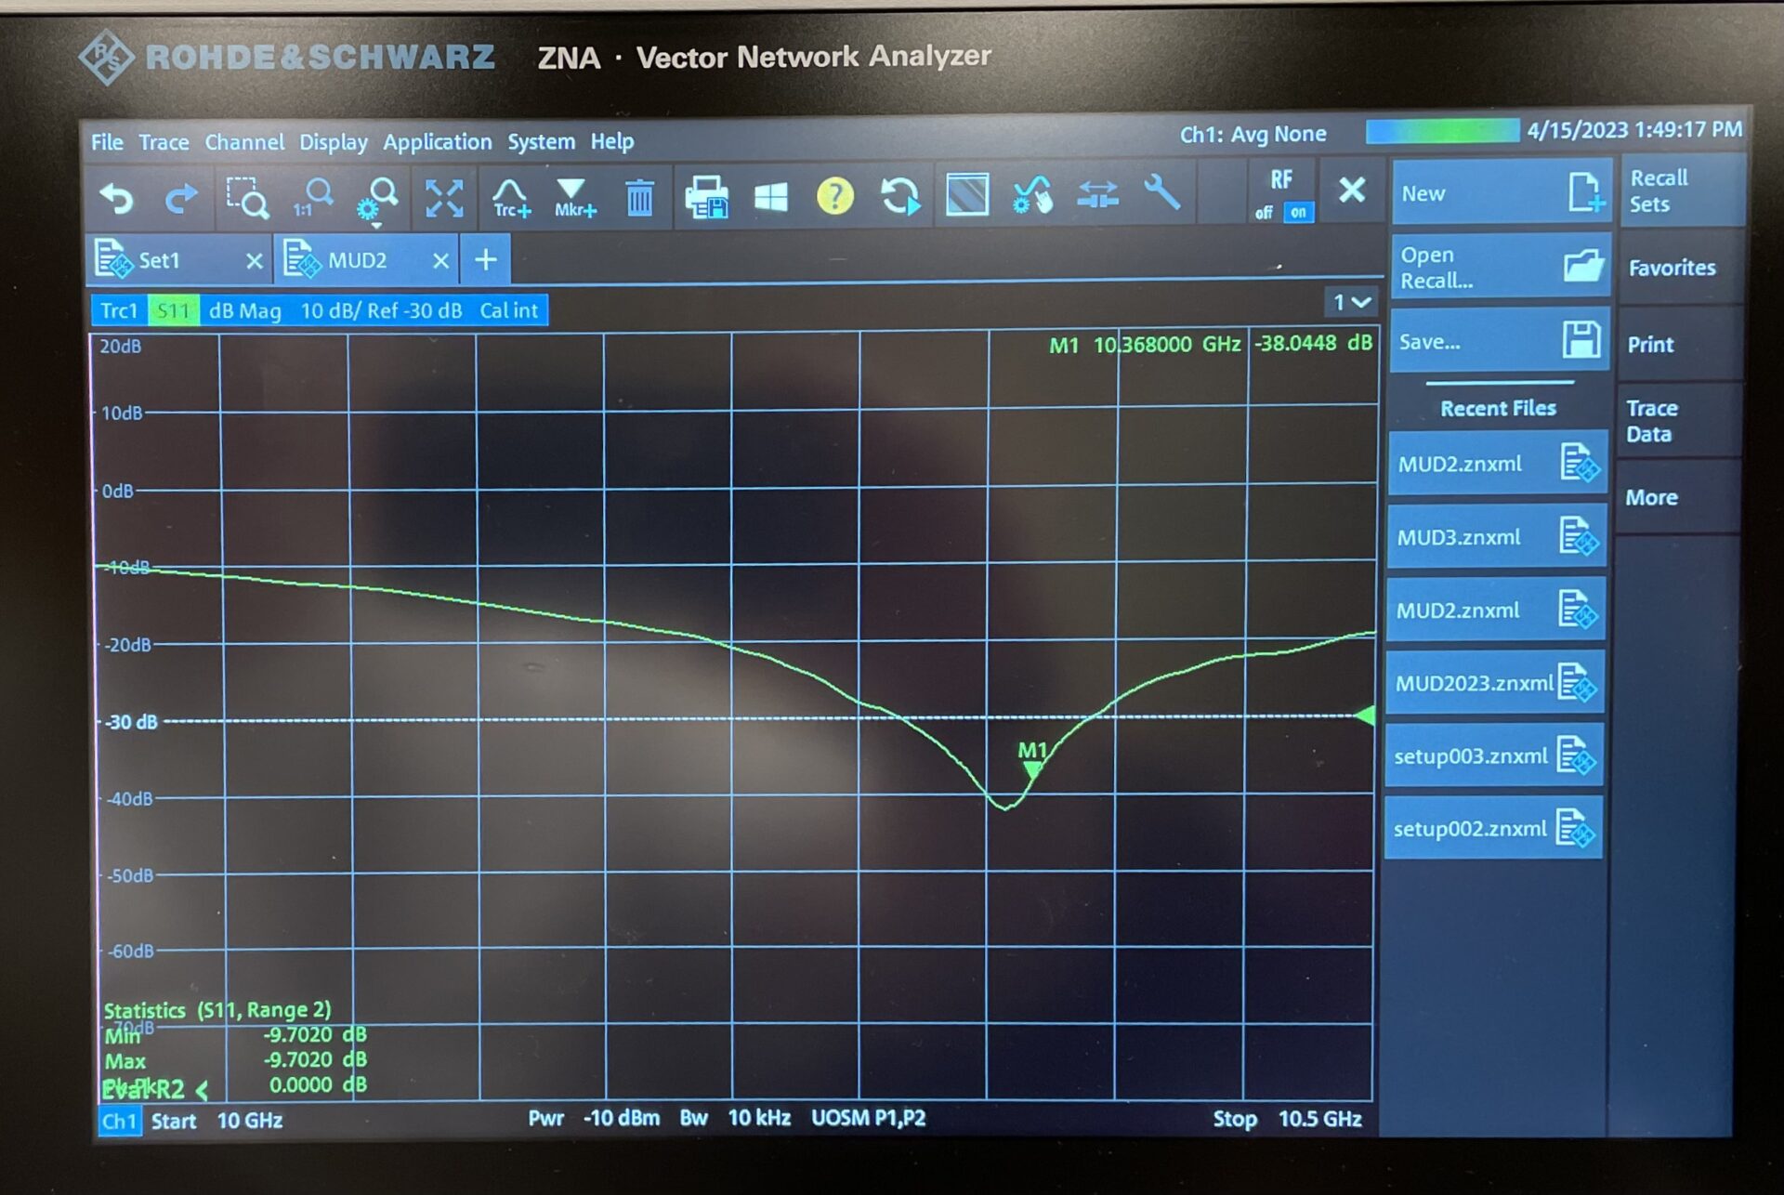The height and width of the screenshot is (1195, 1784).
Task: Switch RF output to off
Action: tap(1263, 213)
